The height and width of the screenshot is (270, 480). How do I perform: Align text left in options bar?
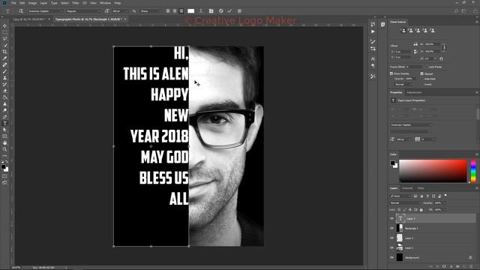[168, 11]
